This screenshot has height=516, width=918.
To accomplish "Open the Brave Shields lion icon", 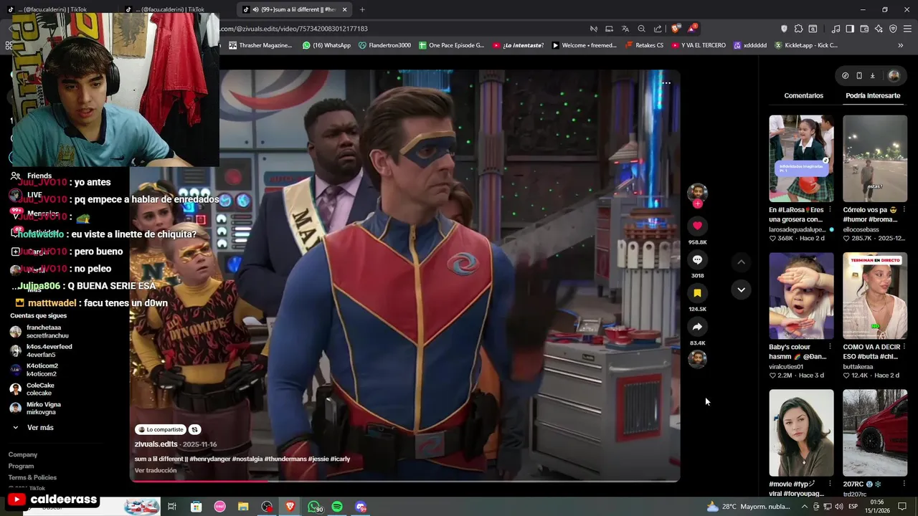I will [676, 29].
